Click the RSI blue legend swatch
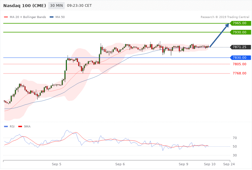This screenshot has height=170, width=252. tap(6, 127)
